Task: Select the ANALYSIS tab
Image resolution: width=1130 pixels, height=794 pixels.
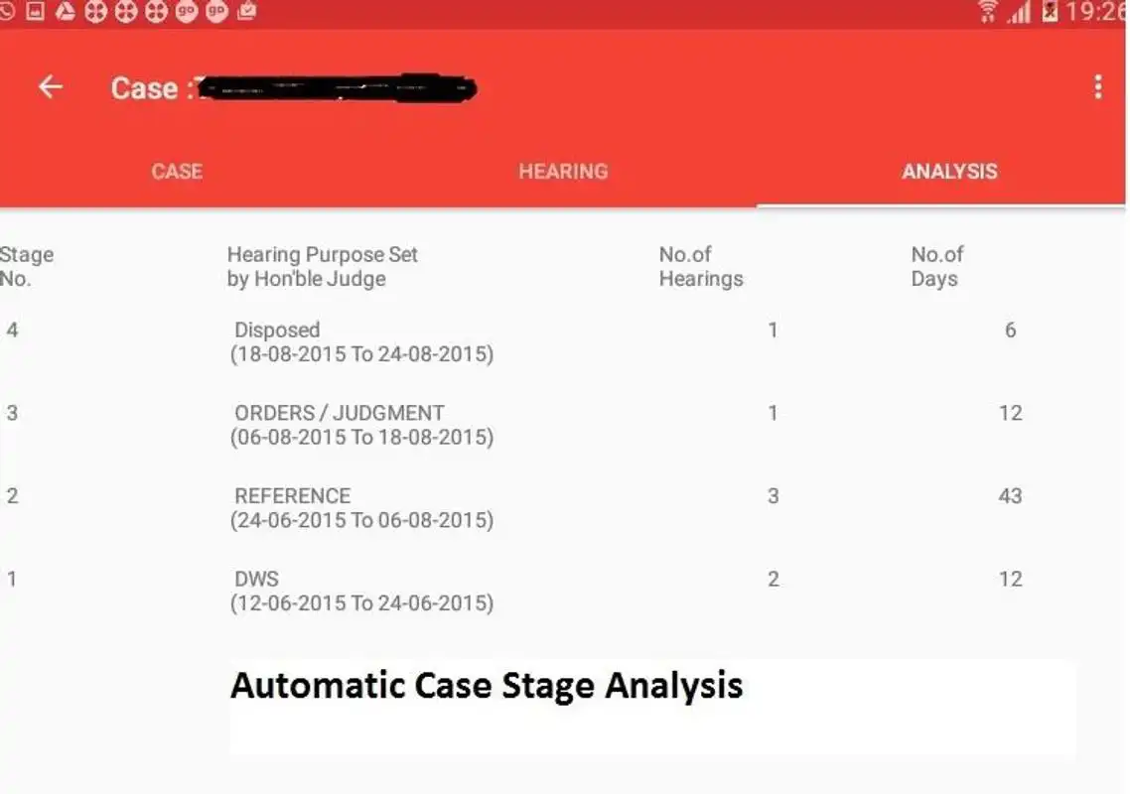Action: coord(949,171)
